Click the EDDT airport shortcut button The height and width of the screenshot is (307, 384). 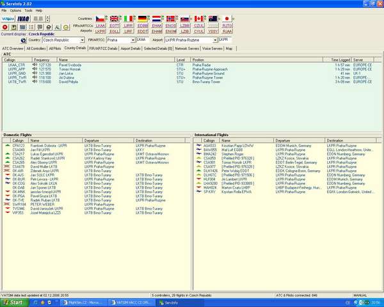coord(143,31)
